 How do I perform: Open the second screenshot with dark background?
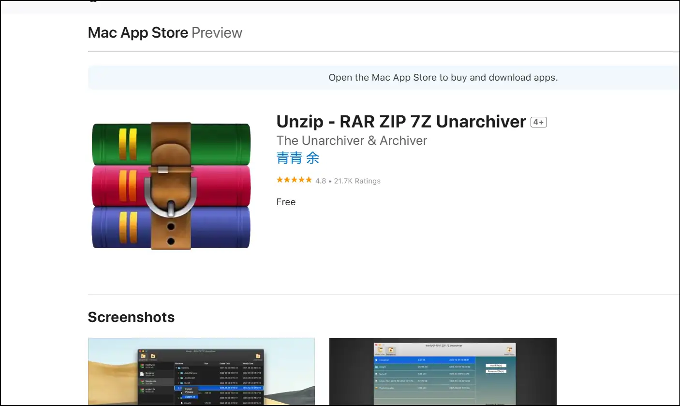pyautogui.click(x=443, y=371)
